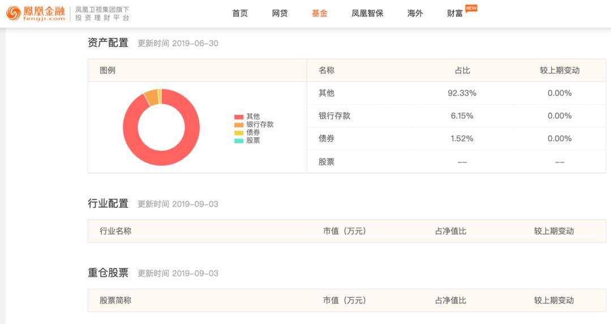The height and width of the screenshot is (324, 611).
Task: Select the 基金 navigation tab
Action: coord(320,13)
